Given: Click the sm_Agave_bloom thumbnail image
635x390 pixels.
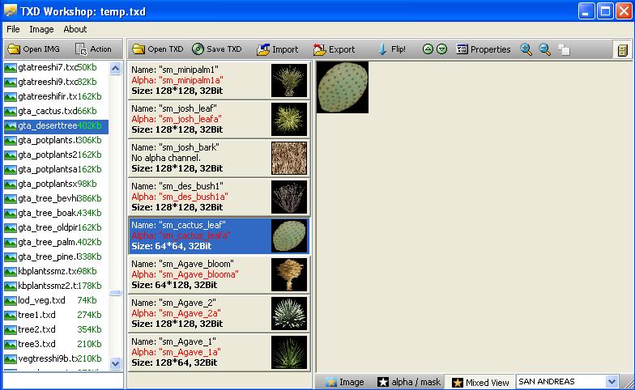Looking at the screenshot, I should tap(289, 274).
